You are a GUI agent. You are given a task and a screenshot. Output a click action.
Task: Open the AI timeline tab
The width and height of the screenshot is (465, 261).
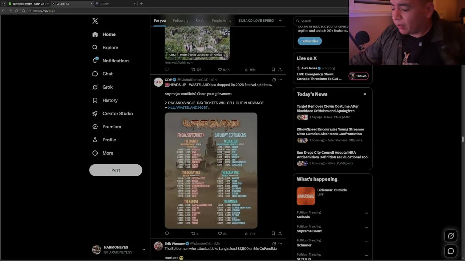coord(200,21)
